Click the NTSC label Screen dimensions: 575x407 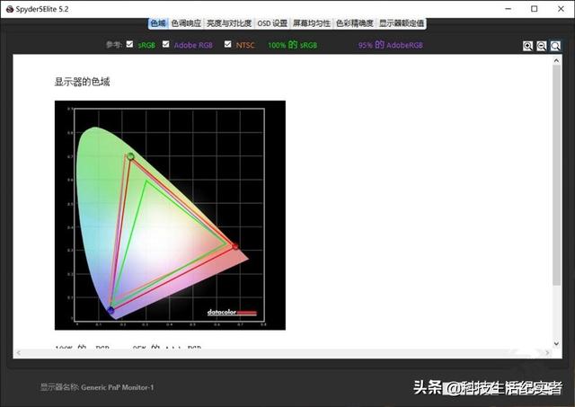(x=245, y=45)
